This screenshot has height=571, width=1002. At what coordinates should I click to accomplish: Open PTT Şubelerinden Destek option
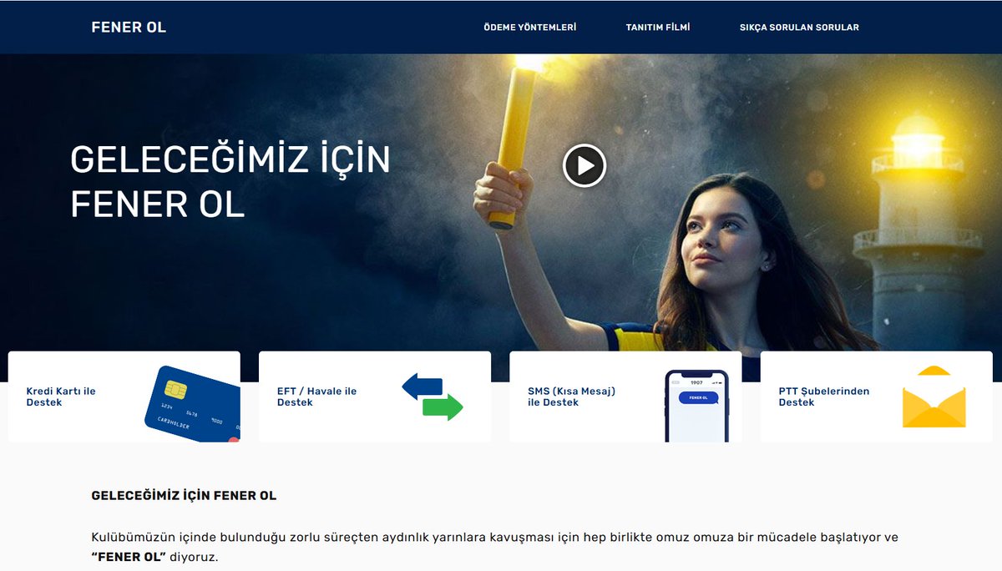[x=824, y=397]
